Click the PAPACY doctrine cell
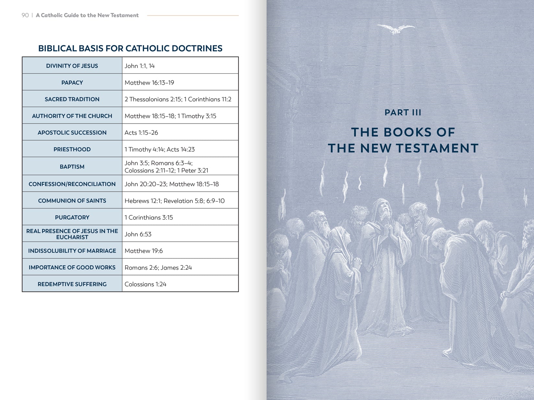 pyautogui.click(x=72, y=82)
